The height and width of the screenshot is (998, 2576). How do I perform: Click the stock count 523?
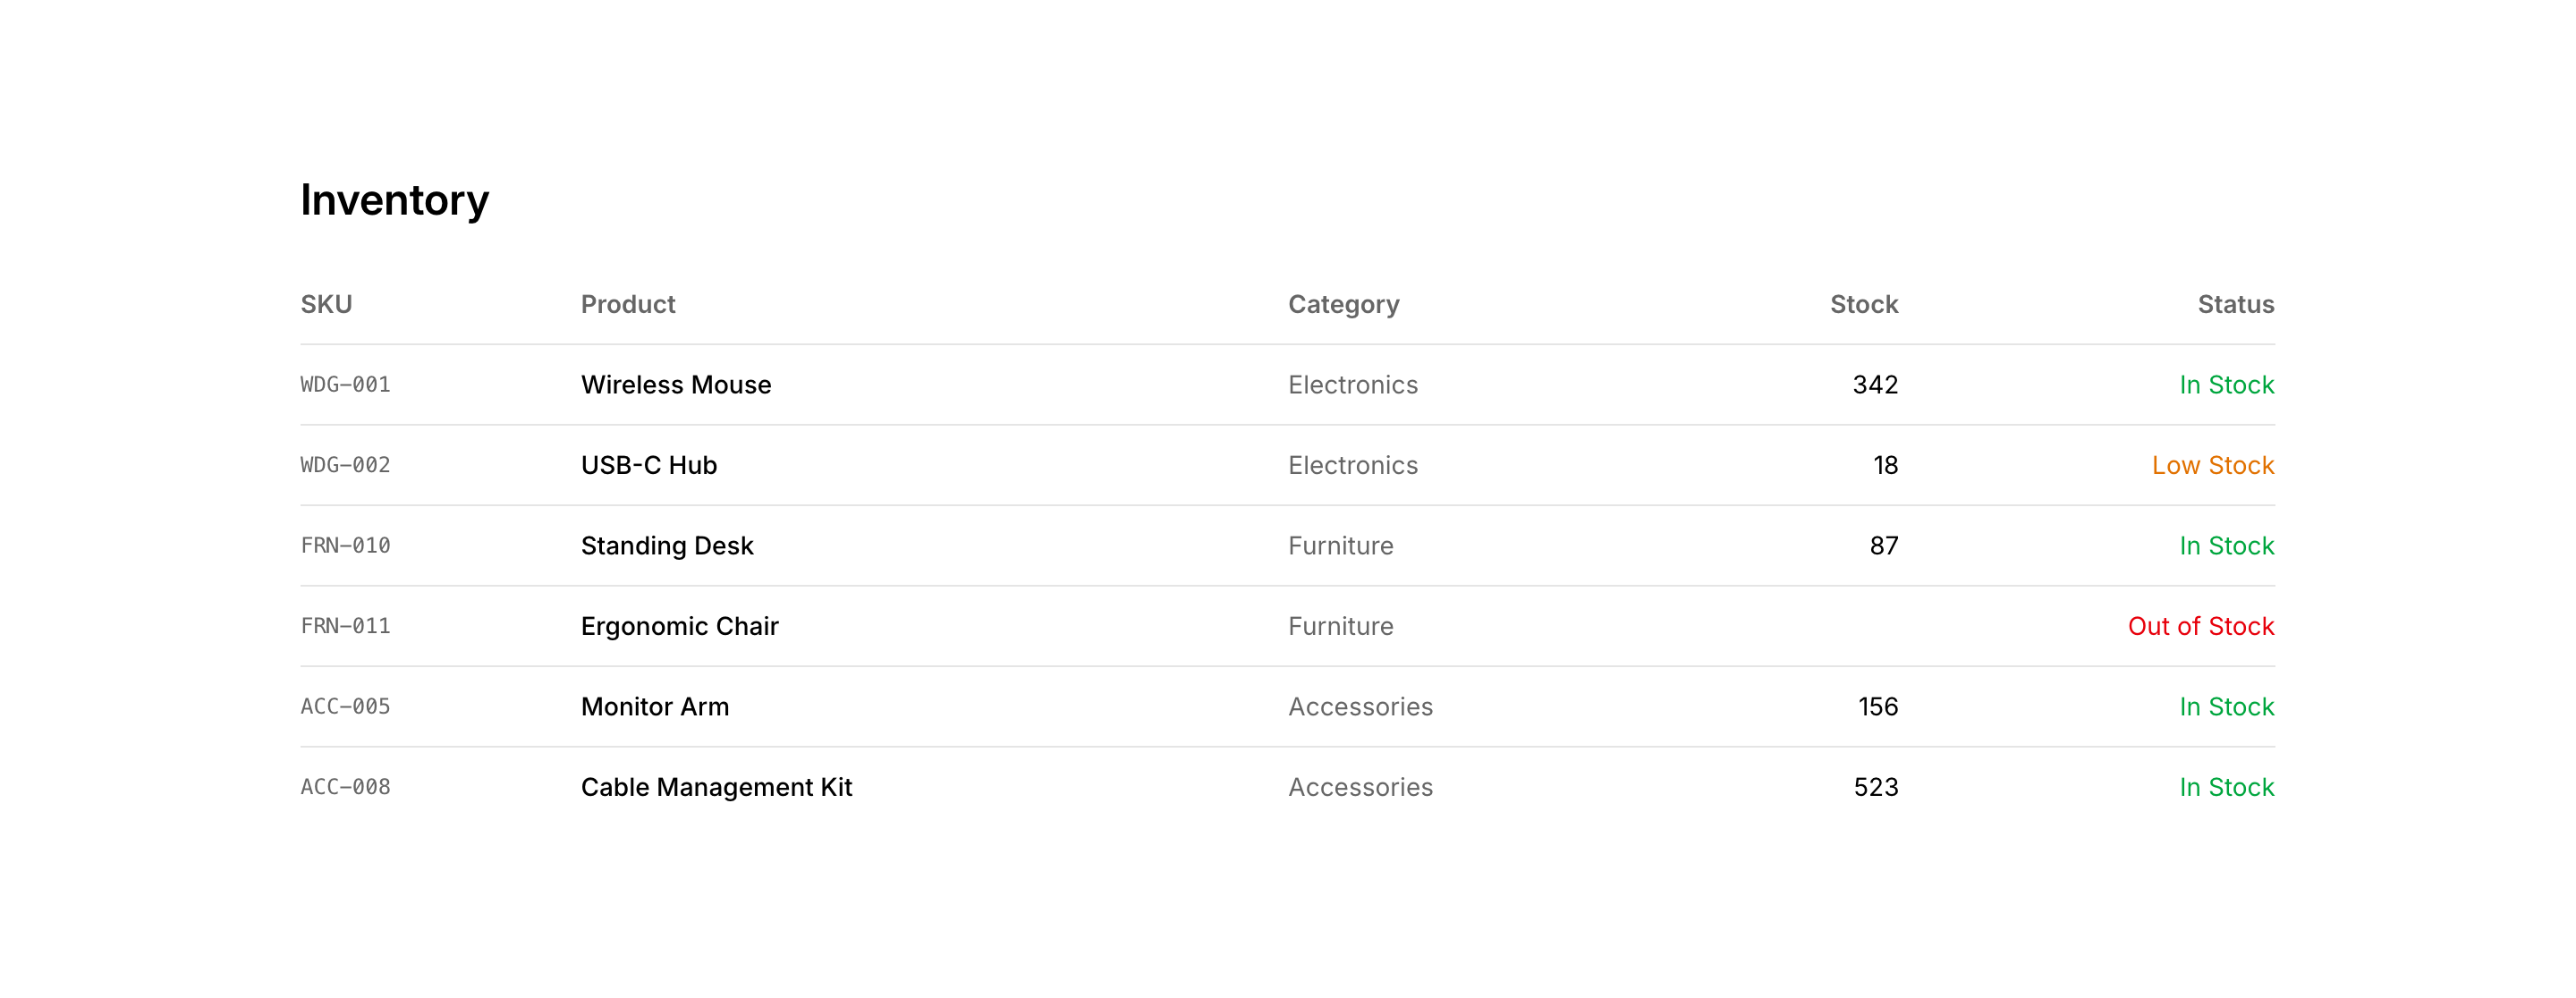point(1875,787)
